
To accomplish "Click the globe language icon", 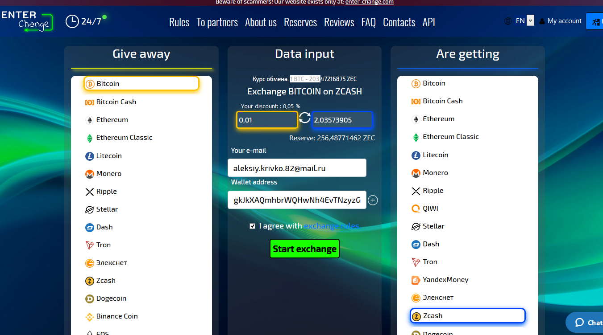I will [508, 21].
